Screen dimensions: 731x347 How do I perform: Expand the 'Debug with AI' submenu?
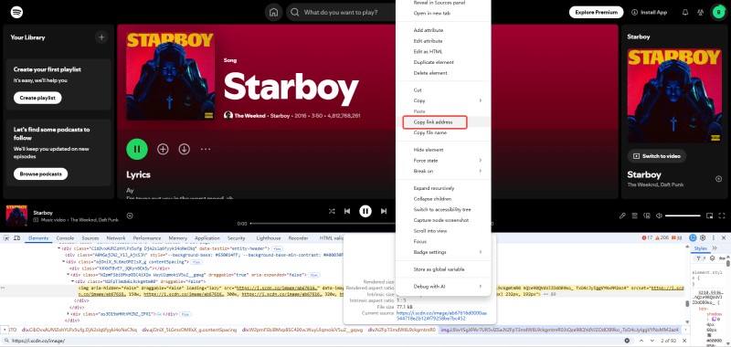point(443,286)
